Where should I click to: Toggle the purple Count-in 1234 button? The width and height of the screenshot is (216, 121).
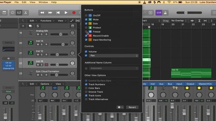159,13
